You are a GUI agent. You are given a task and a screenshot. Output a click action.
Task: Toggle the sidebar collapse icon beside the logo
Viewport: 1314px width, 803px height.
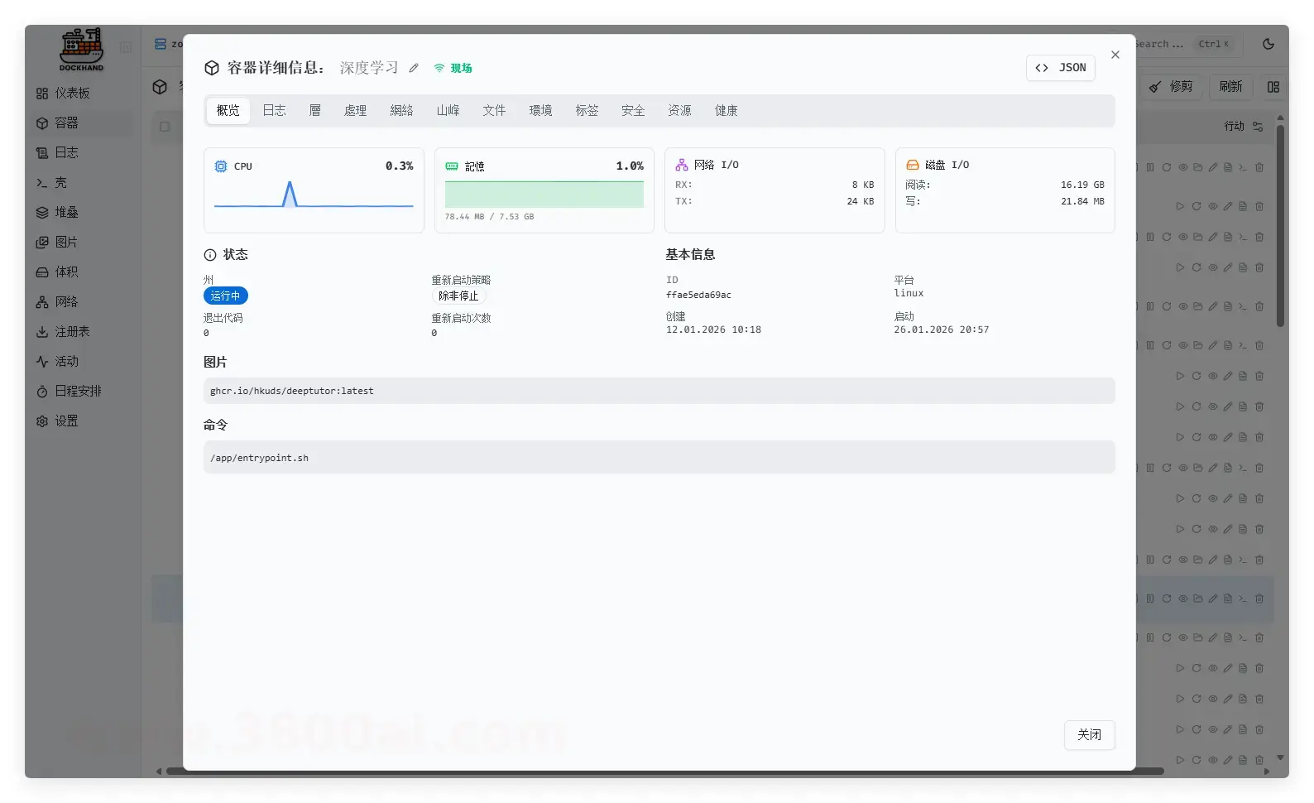pyautogui.click(x=126, y=47)
